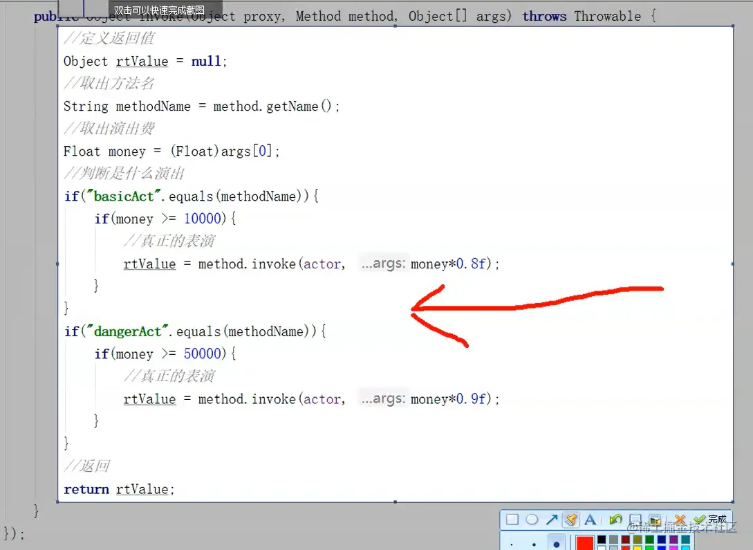The width and height of the screenshot is (753, 550).
Task: Select the Ellipse drawing tool
Action: pos(532,520)
